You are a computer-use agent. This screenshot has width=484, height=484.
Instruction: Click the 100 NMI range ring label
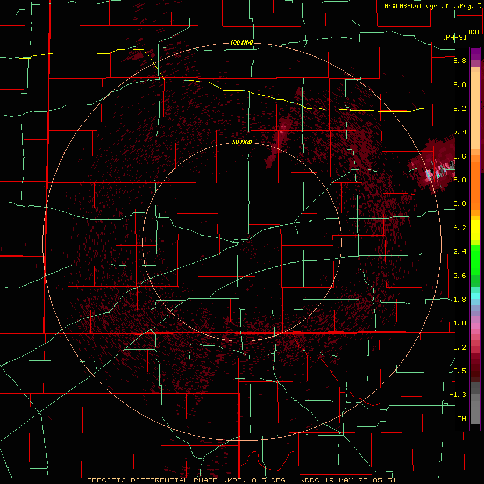(241, 42)
